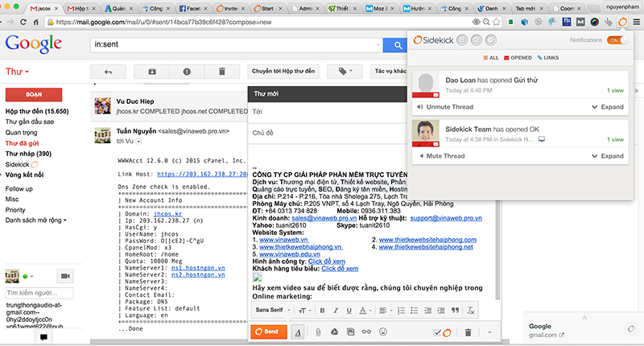
Task: Start a video call camera icon
Action: (65, 276)
